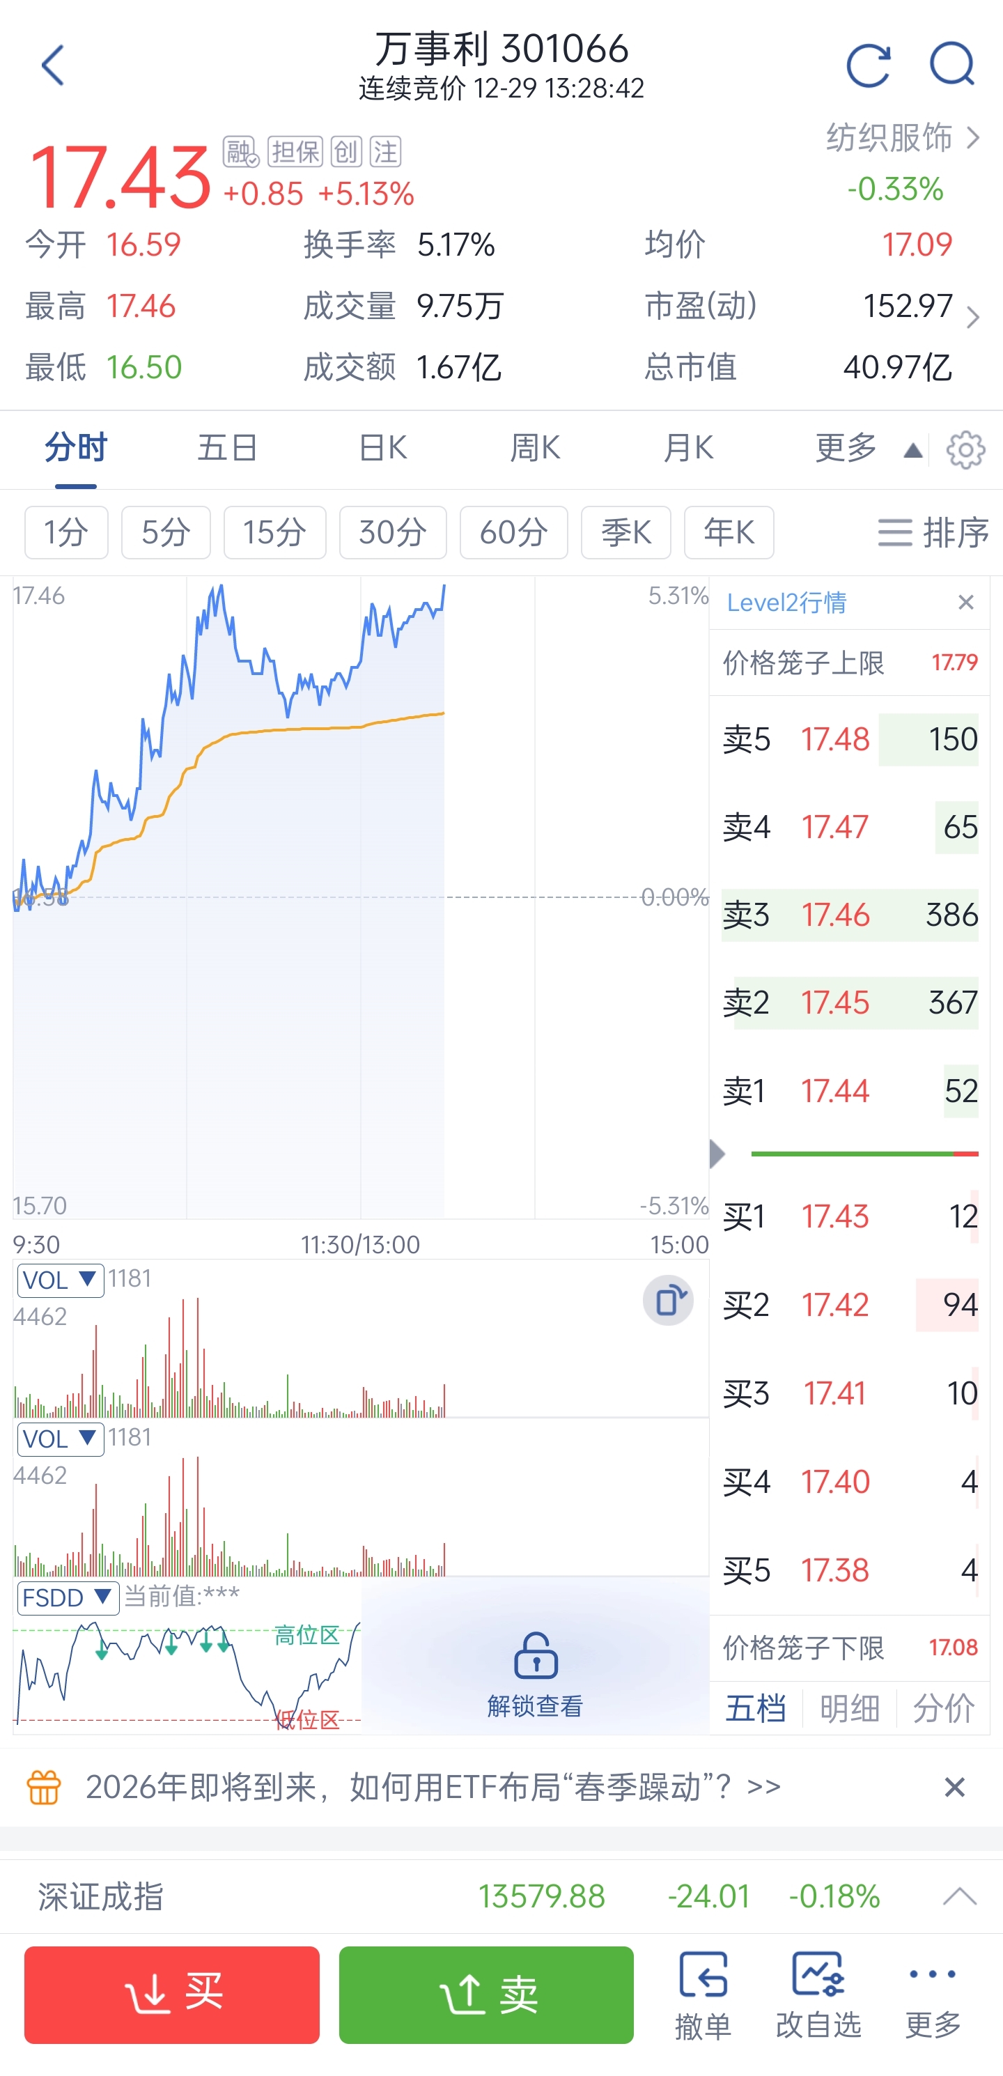Refresh the stock quote
1003x2076 pixels.
(x=869, y=65)
